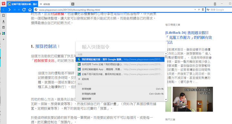
Task: Click the reload page icon
Action: (24, 10)
